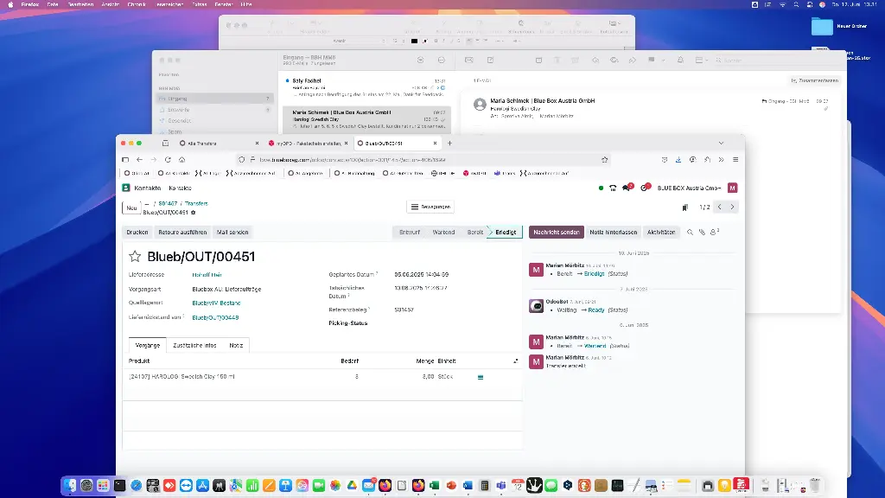Open column options icon in product table
The width and height of the screenshot is (885, 498).
click(x=515, y=361)
